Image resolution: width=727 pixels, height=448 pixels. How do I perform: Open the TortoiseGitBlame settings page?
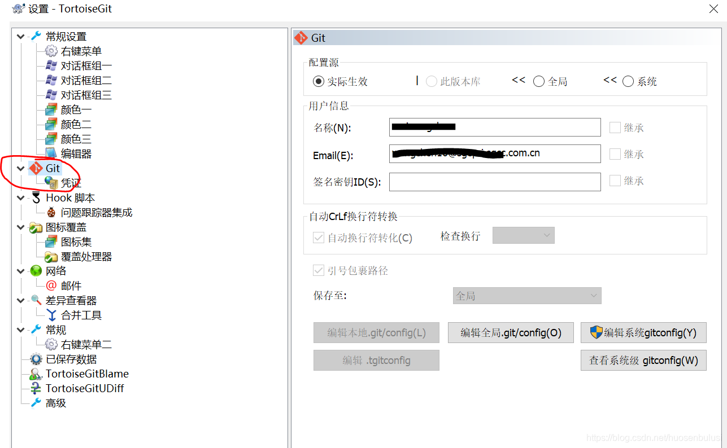tap(87, 374)
